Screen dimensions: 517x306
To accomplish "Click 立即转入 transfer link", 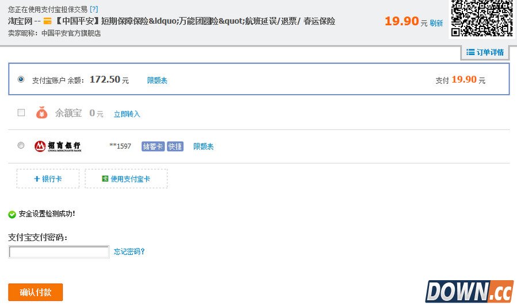I will [127, 114].
